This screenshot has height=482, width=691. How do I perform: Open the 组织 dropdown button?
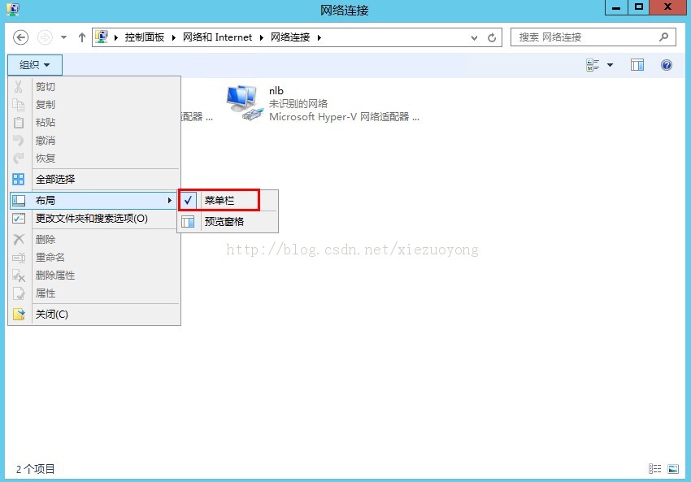(x=35, y=65)
